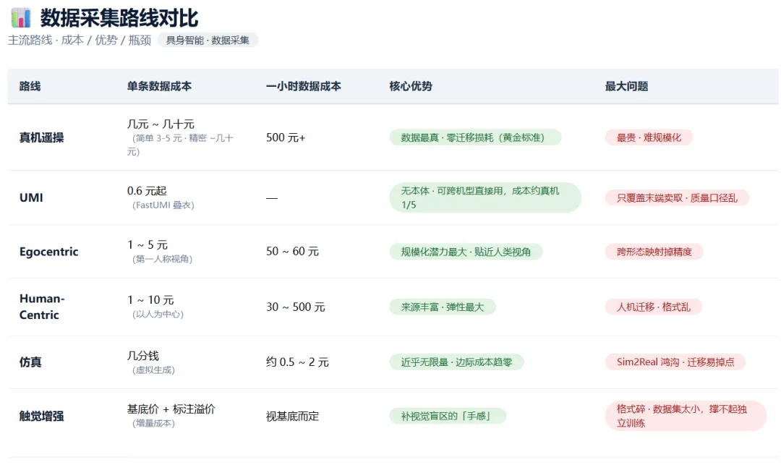Click the 具身智能 · 数据采集 tag pill
The image size is (781, 465).
click(x=208, y=40)
